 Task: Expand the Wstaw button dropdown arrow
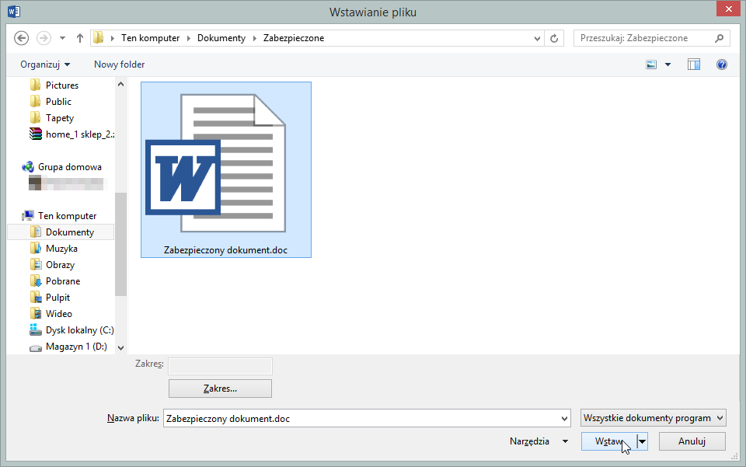pos(643,441)
